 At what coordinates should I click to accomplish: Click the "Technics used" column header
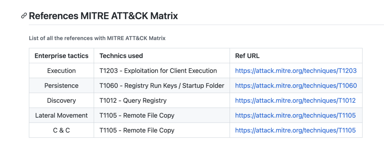(x=162, y=56)
